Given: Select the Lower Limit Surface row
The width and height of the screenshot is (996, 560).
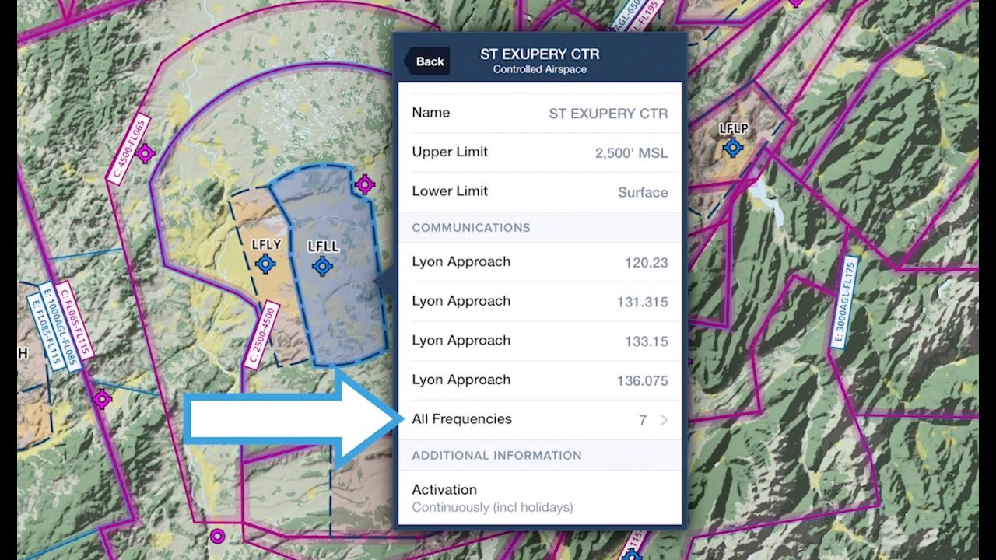Looking at the screenshot, I should pos(540,191).
